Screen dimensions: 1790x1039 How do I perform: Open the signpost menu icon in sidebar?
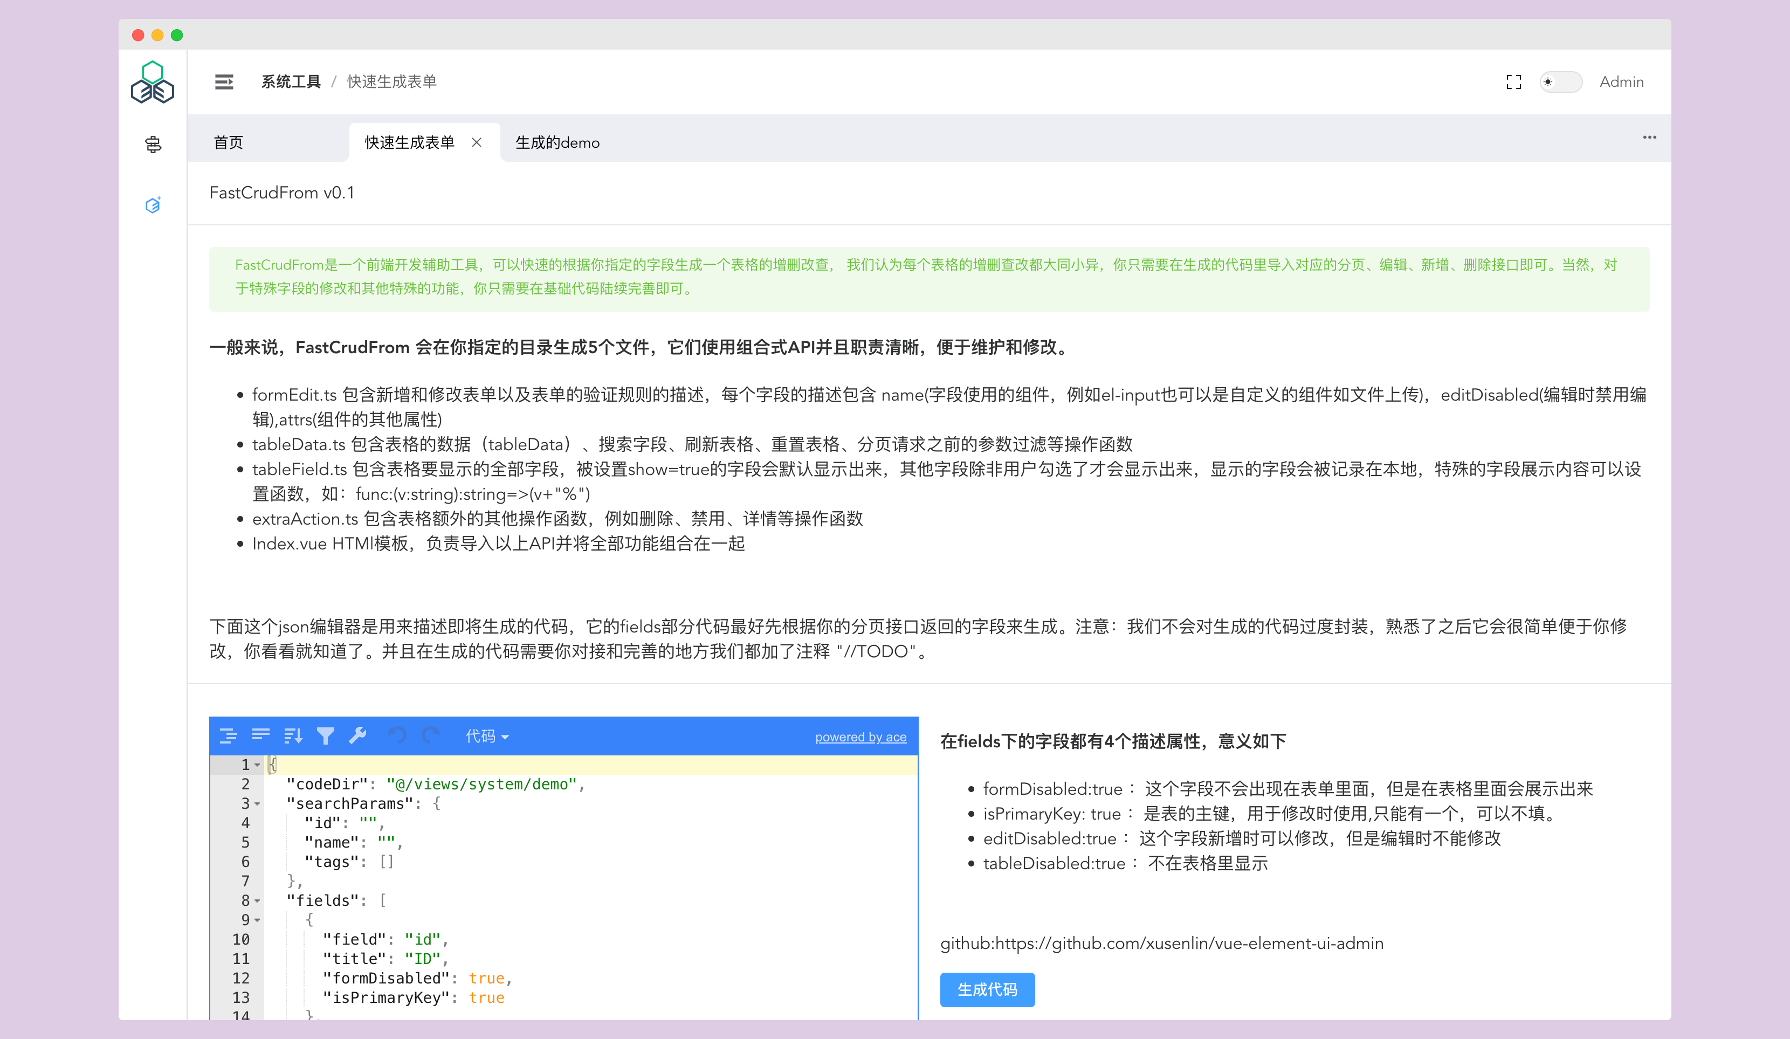(153, 145)
